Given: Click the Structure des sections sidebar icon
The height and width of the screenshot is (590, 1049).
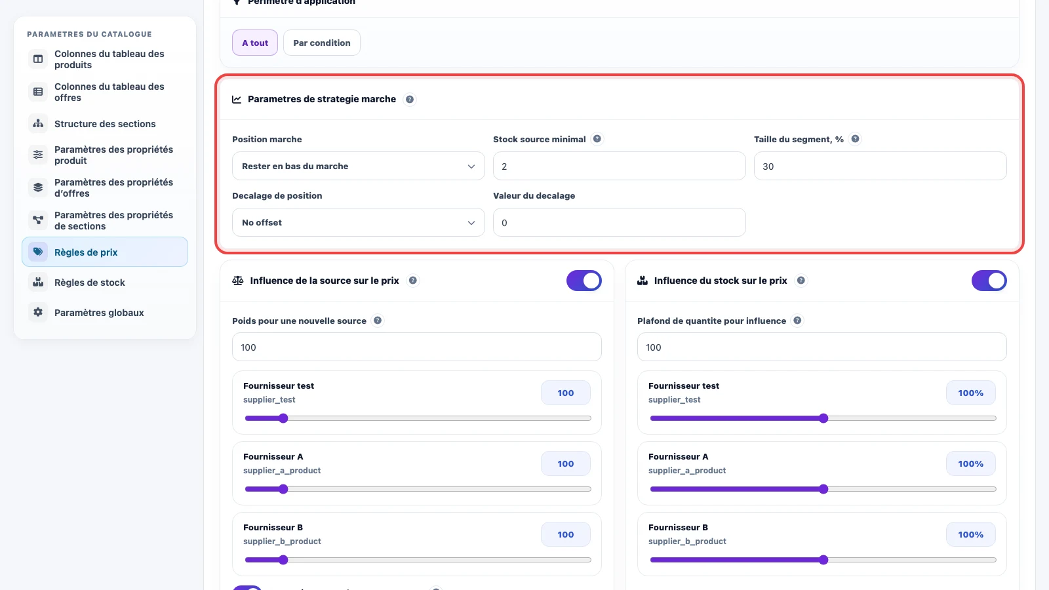Looking at the screenshot, I should (x=38, y=123).
